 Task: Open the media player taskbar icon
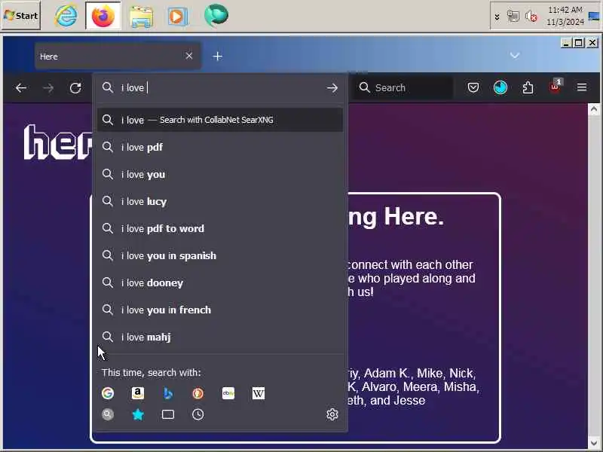(x=177, y=17)
